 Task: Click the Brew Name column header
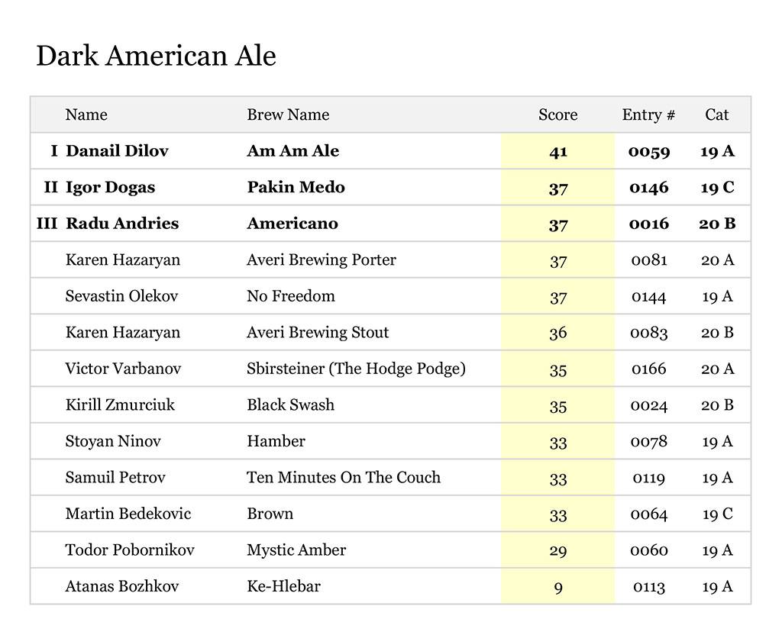point(288,114)
